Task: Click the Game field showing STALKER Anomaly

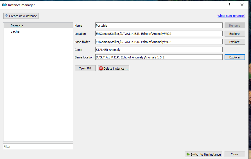Action: [x=159, y=50]
